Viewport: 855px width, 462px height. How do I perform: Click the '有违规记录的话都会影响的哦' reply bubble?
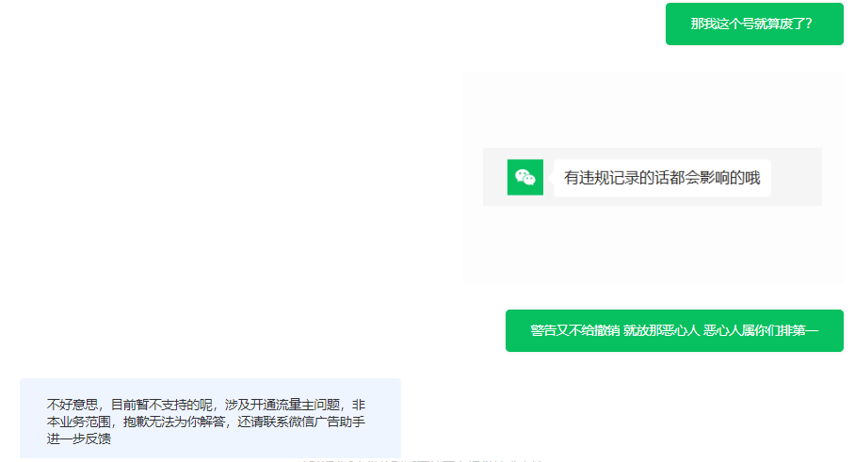pos(662,178)
